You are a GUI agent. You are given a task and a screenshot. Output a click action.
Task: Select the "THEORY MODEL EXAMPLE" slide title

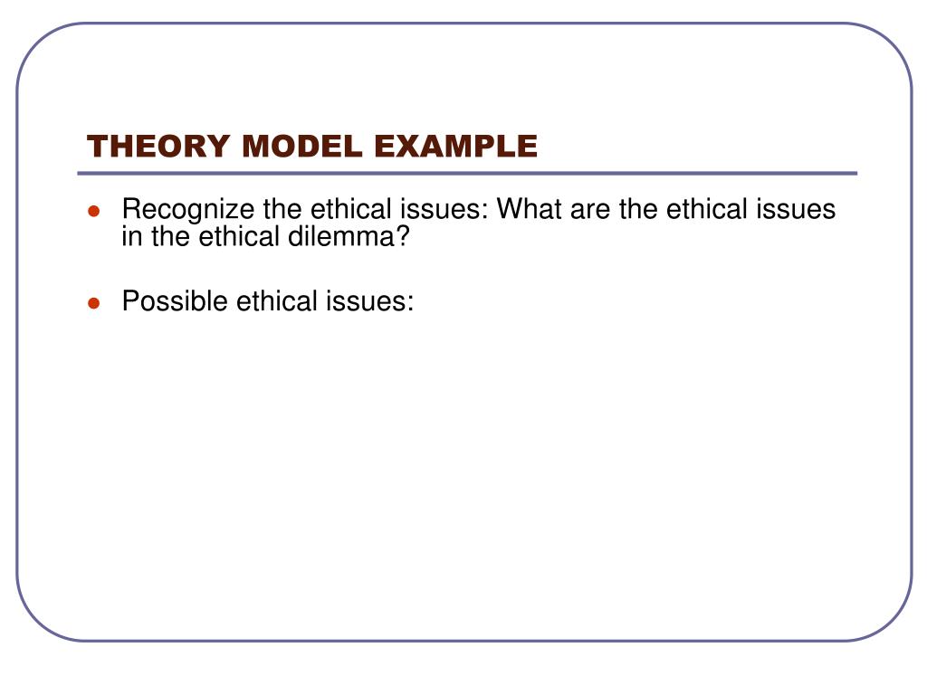pyautogui.click(x=312, y=146)
